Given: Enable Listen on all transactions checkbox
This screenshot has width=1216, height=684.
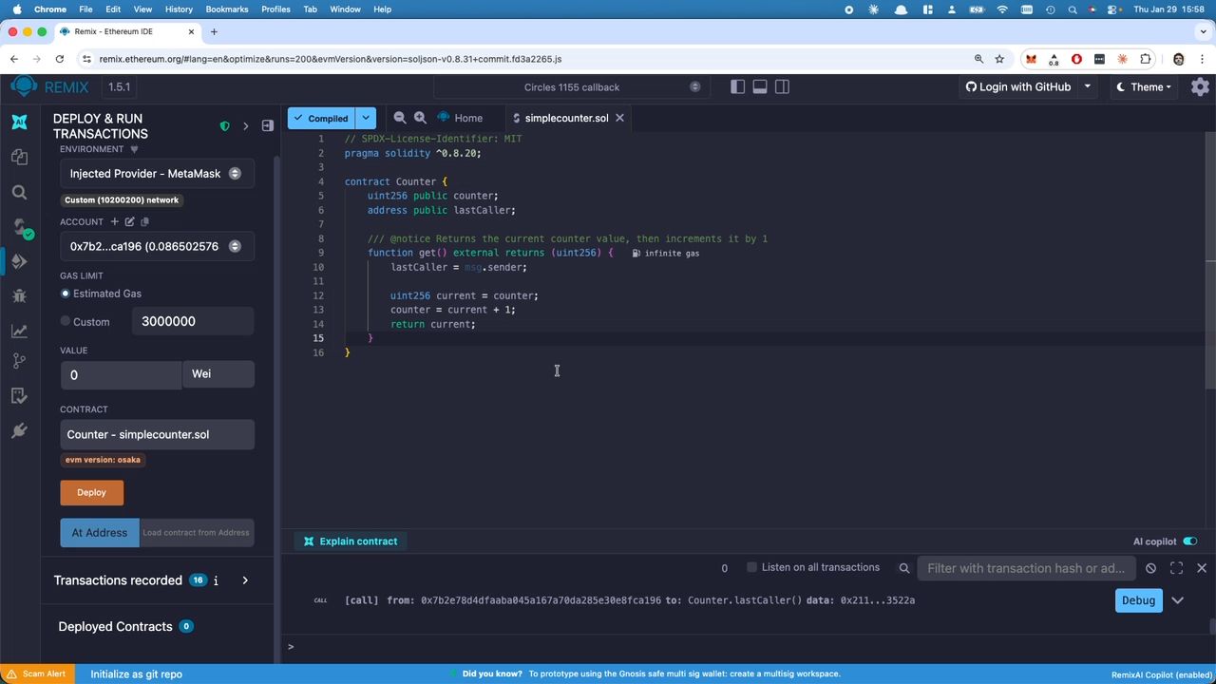Looking at the screenshot, I should click(751, 567).
